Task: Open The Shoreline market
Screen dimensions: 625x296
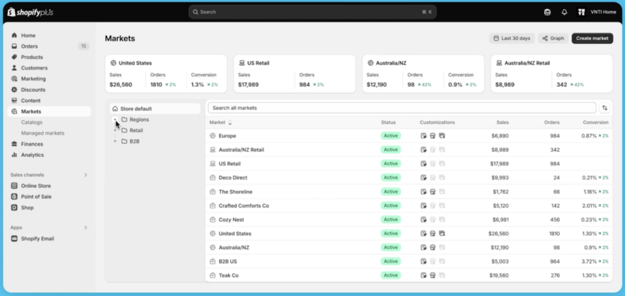Action: click(409, 192)
